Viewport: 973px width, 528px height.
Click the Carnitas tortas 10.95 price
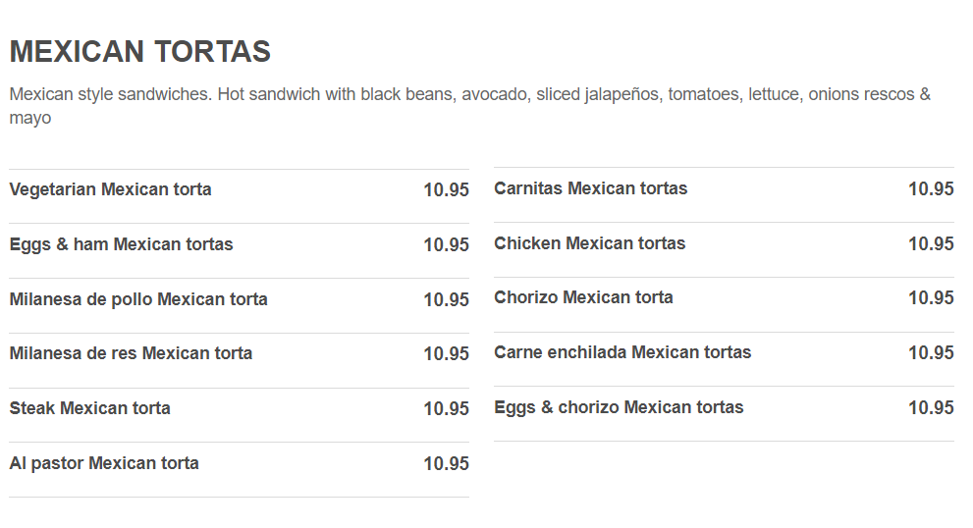tap(931, 189)
